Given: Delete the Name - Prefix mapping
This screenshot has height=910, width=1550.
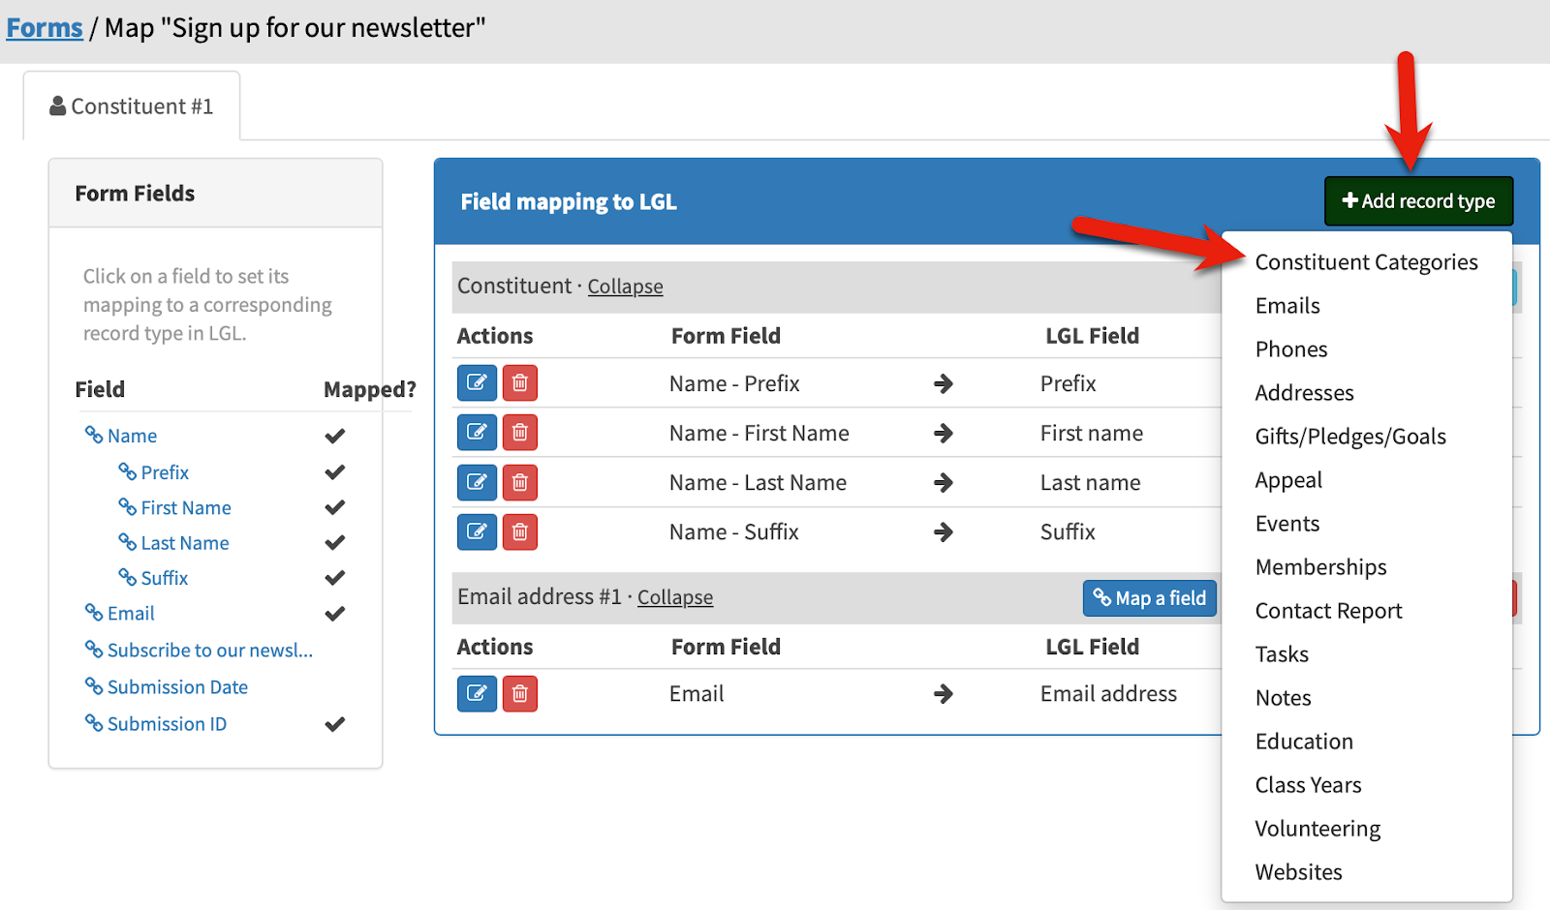Looking at the screenshot, I should point(520,382).
